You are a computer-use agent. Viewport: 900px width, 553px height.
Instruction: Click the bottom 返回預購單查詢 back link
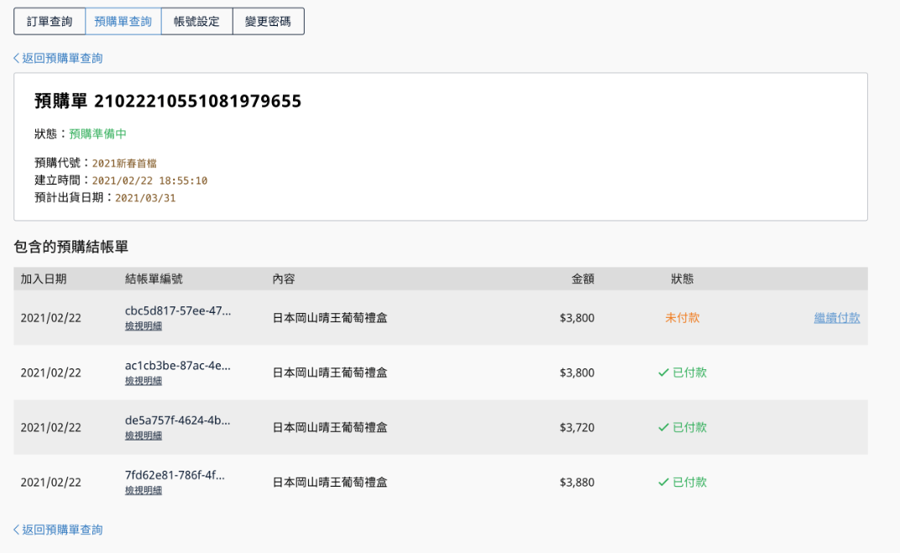pos(58,530)
